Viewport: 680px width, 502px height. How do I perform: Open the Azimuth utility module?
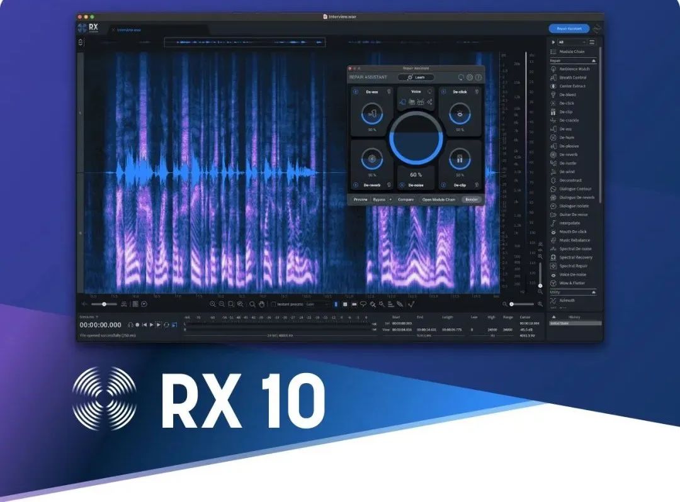click(562, 300)
